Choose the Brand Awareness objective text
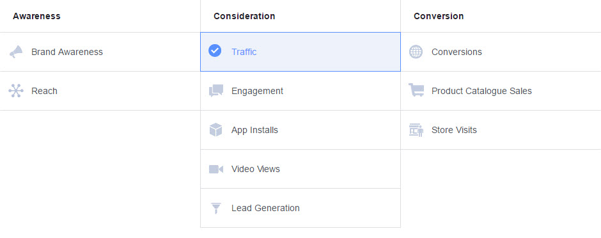This screenshot has height=238, width=601. [67, 52]
